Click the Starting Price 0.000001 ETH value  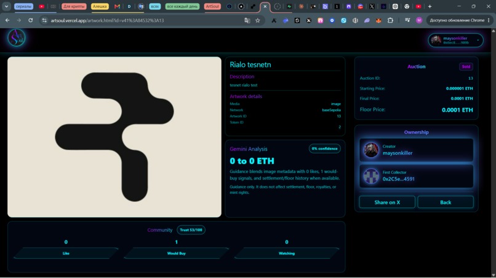tap(459, 88)
